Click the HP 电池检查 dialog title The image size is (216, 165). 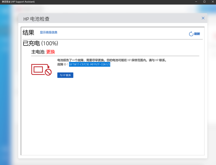tap(36, 19)
